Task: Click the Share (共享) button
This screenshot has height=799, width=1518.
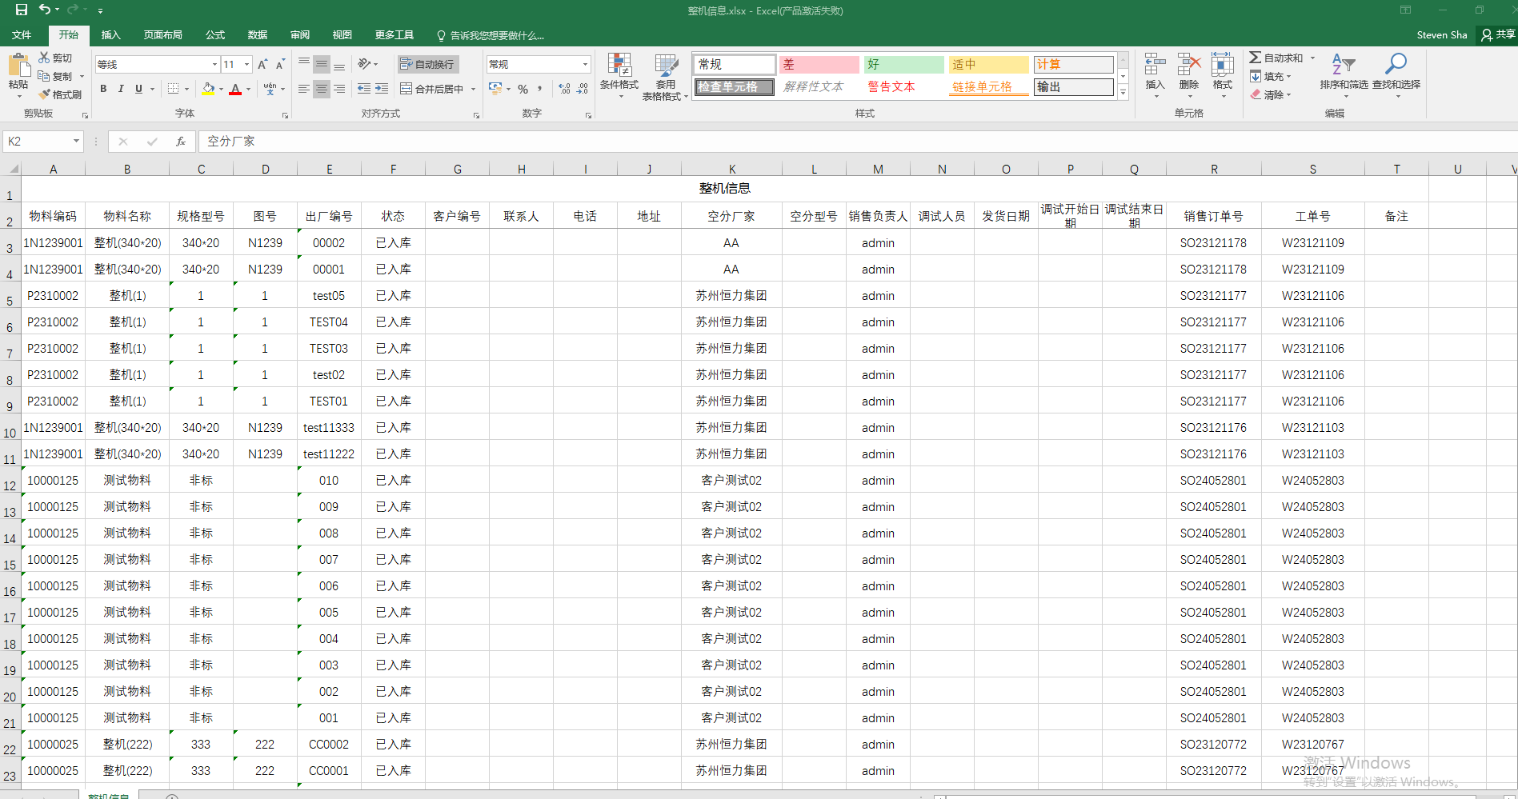Action: point(1497,34)
